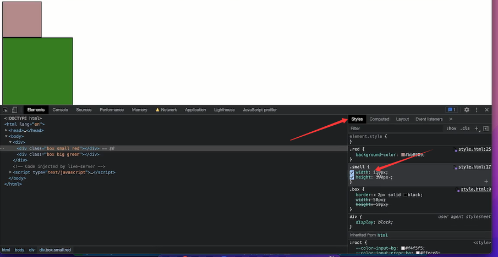Expand the border shorthand property triangle
This screenshot has width=498, height=257.
click(x=375, y=195)
